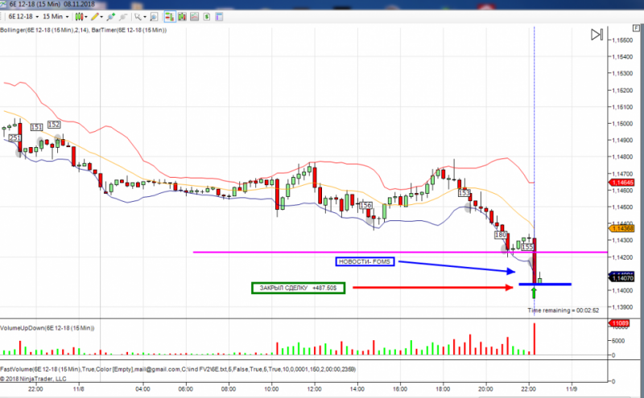Open the 6E 12-18 instrument dropdown
This screenshot has height=398, width=644.
(x=23, y=17)
